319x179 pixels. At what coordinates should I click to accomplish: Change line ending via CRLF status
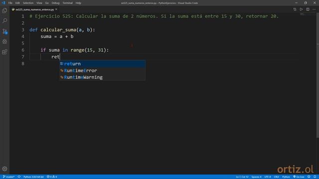[276, 177]
